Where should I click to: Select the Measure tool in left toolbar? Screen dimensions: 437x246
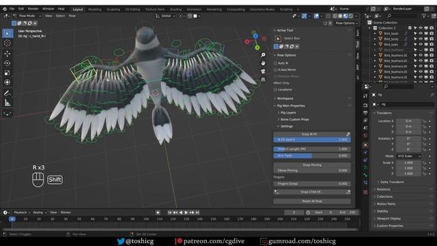pos(8,103)
